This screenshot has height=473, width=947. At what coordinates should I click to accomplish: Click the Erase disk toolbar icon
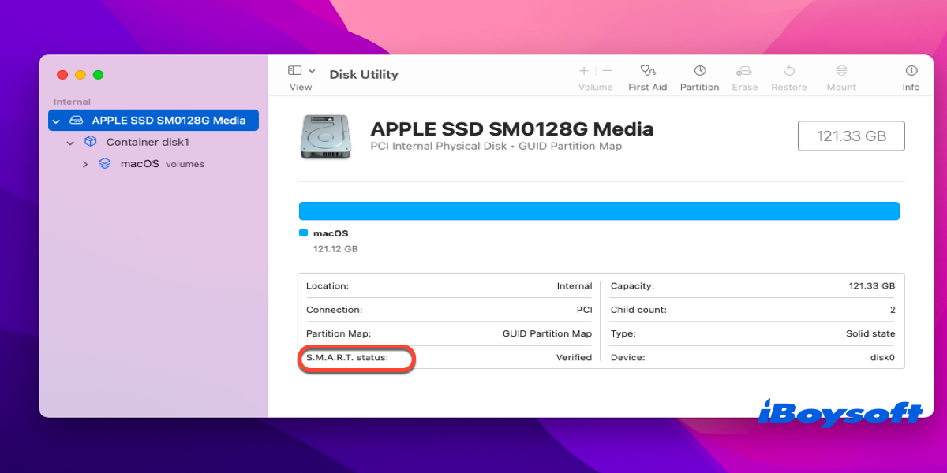[744, 71]
